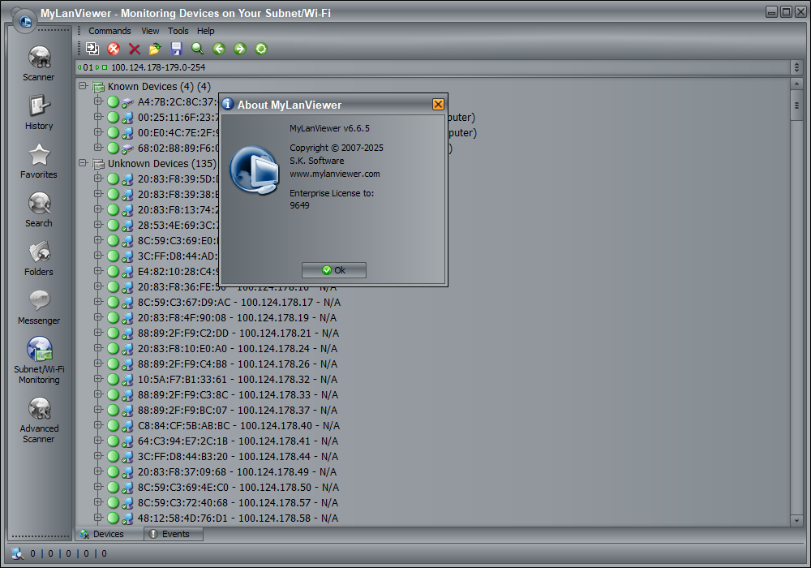
Task: Open the Messenger sidebar tool
Action: tap(39, 307)
